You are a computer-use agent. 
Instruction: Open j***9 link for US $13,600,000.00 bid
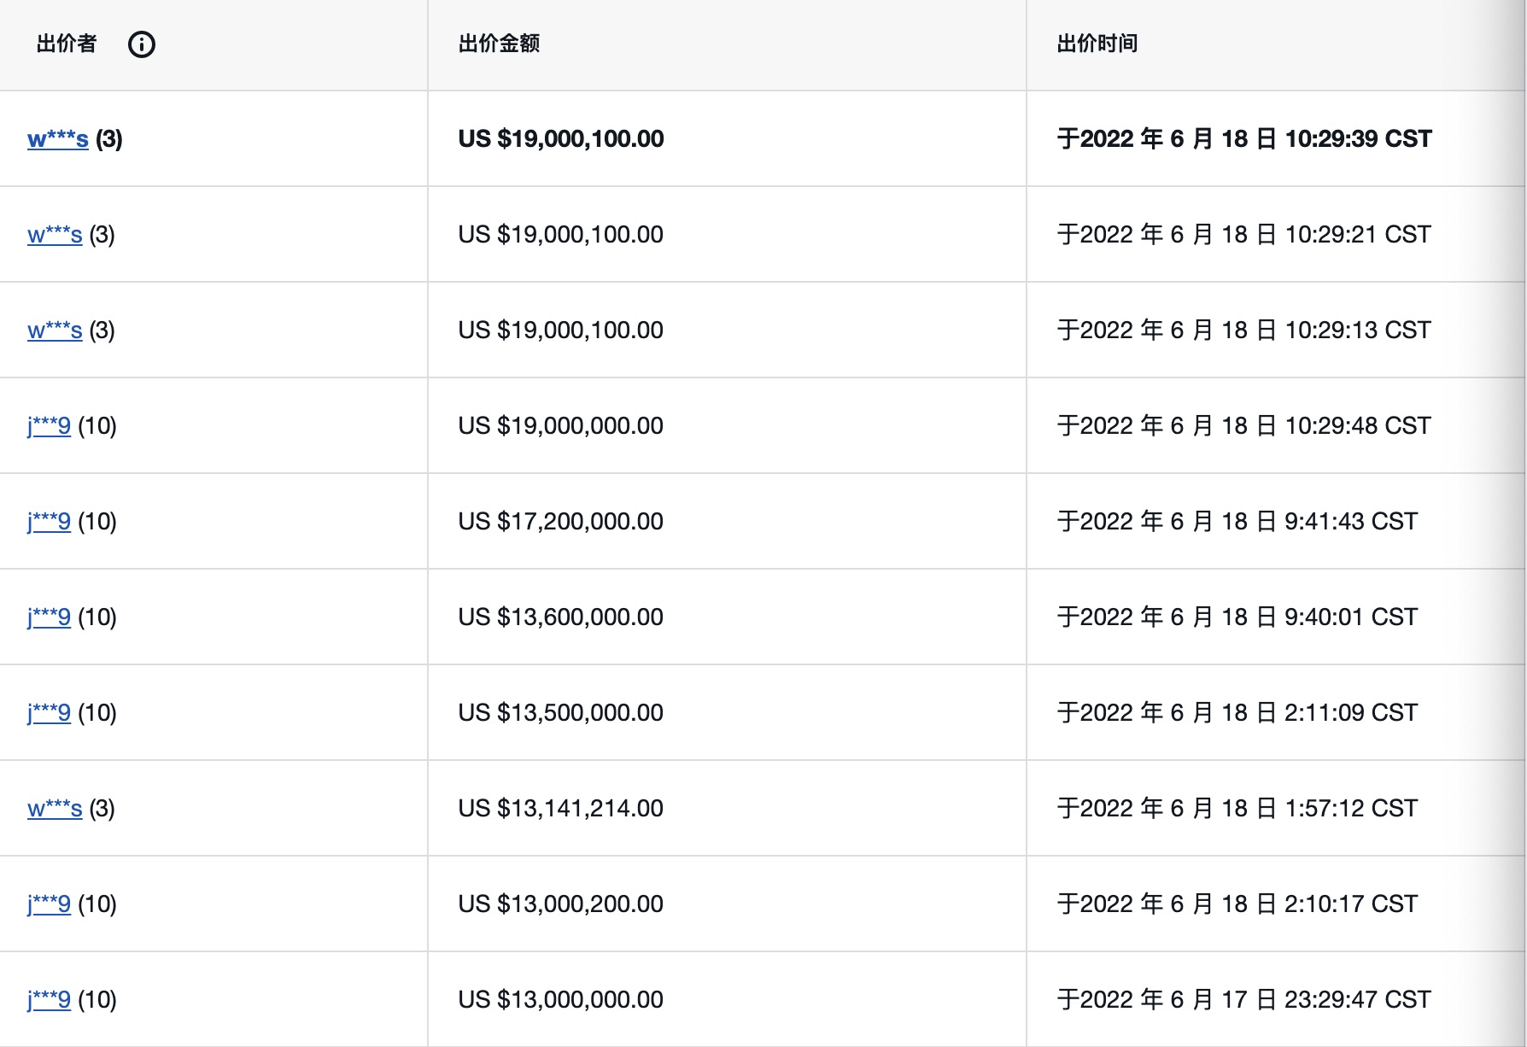point(49,617)
